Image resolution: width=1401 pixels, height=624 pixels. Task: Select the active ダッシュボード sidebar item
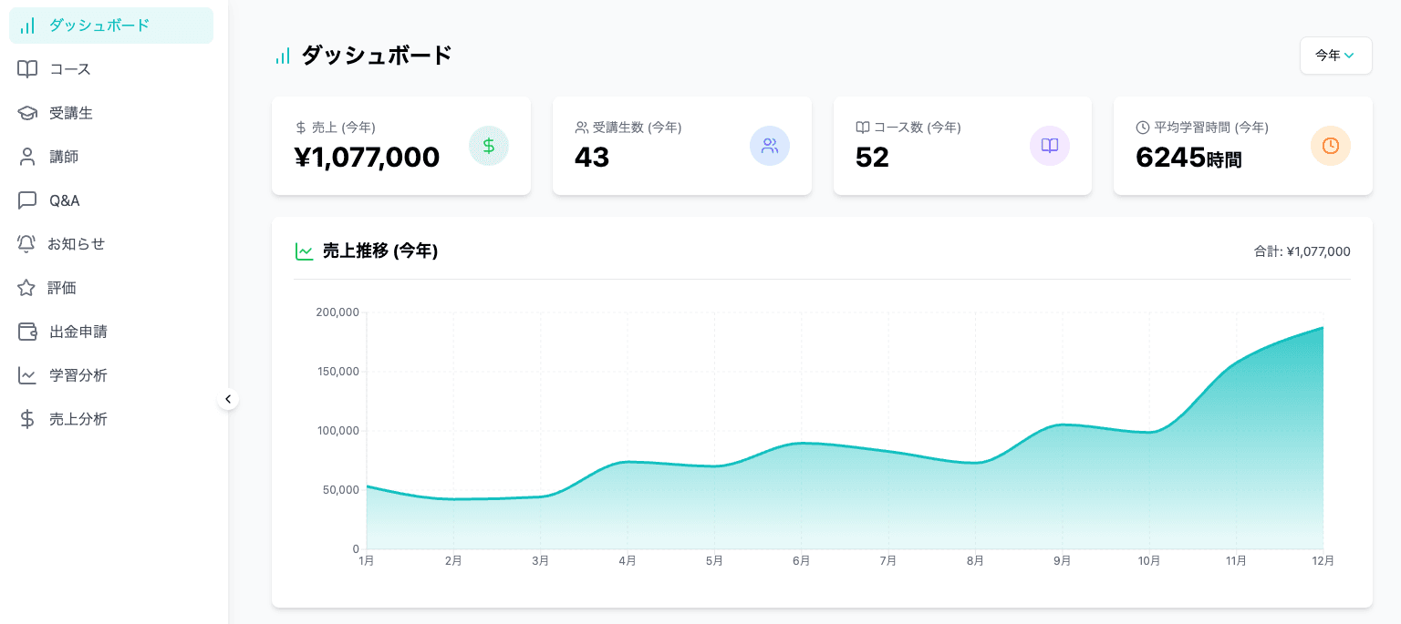pos(99,26)
